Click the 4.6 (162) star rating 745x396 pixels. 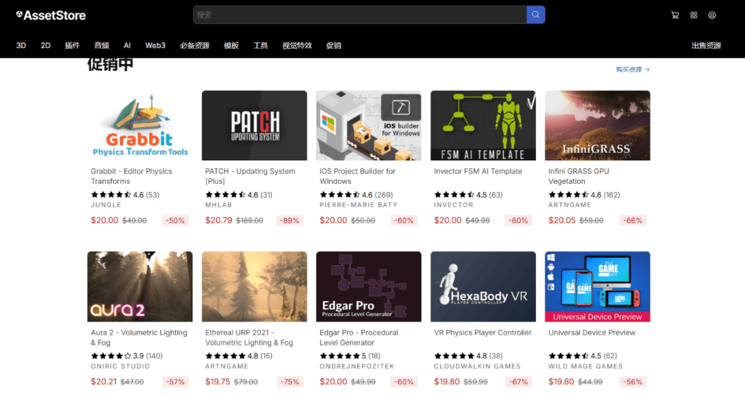pos(584,195)
